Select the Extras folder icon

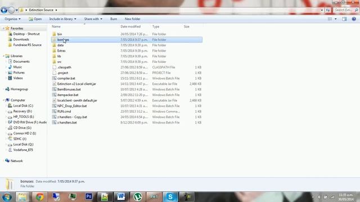[54, 50]
